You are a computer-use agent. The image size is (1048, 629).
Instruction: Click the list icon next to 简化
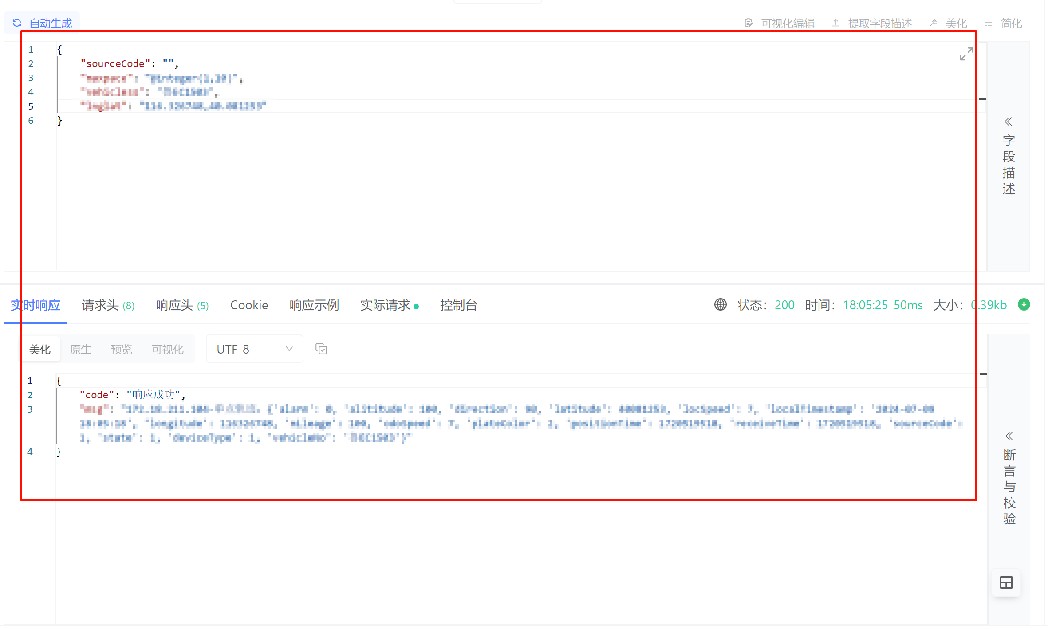coord(989,23)
